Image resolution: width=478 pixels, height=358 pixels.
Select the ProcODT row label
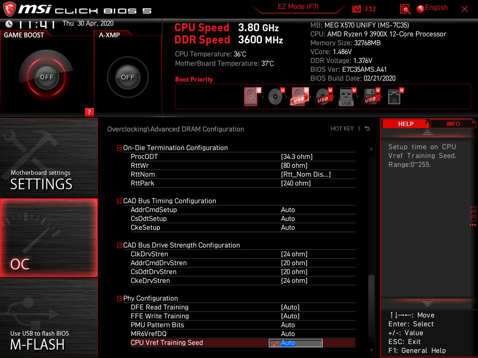(x=144, y=157)
